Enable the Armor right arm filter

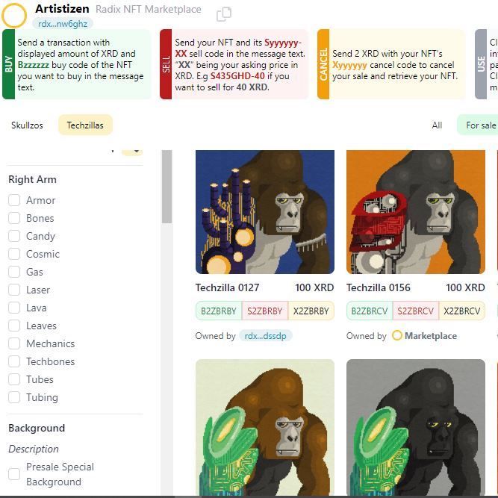[14, 200]
